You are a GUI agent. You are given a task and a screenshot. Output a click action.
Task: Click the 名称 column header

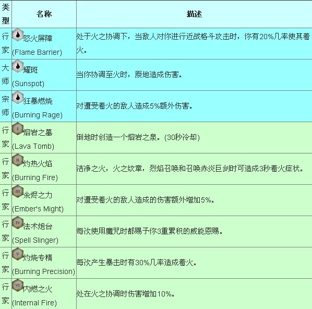click(44, 14)
